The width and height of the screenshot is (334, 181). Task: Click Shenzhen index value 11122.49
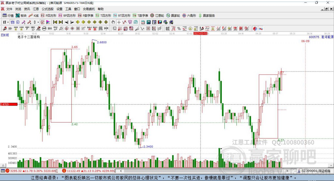73,171
